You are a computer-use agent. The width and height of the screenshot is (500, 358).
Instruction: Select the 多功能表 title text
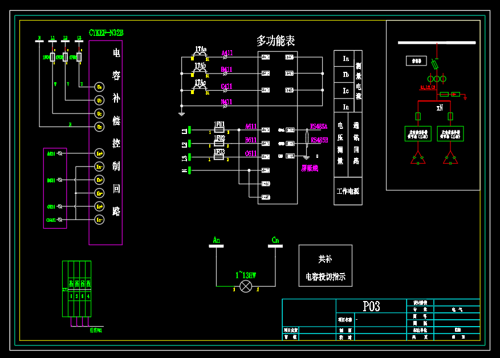[276, 41]
